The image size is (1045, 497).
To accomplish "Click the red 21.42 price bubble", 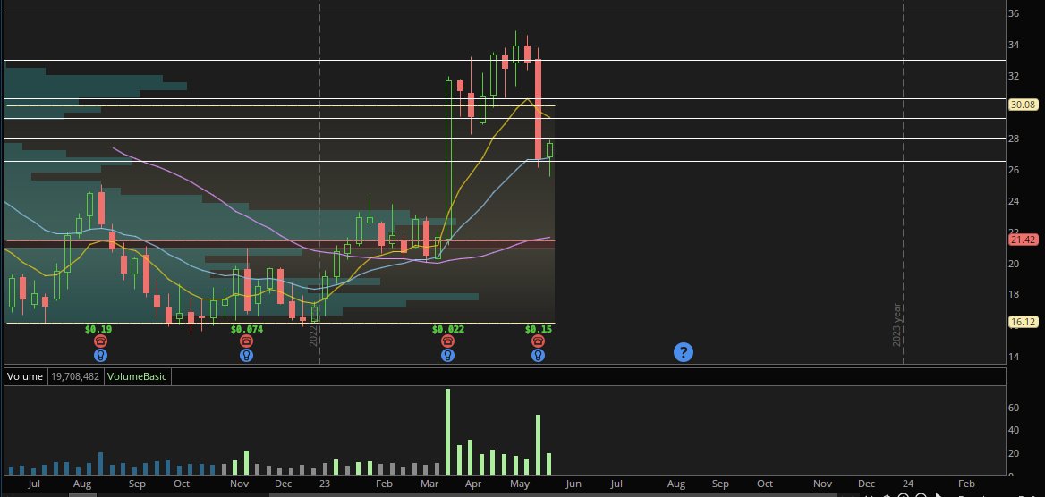I will (x=1023, y=240).
